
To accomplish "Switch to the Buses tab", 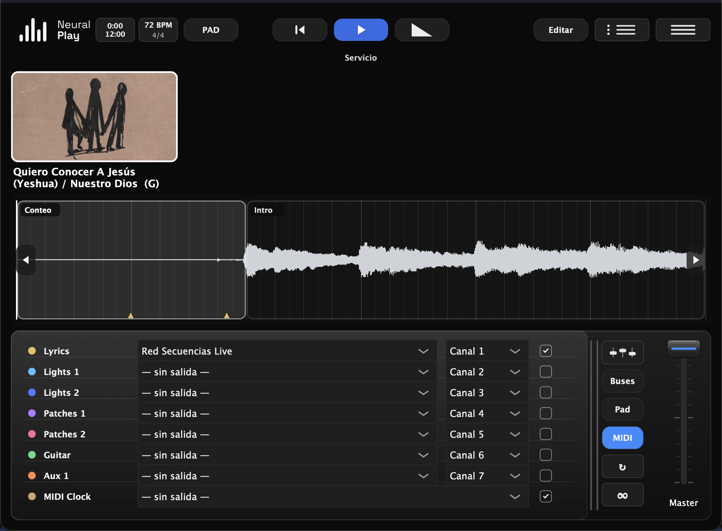I will click(x=623, y=381).
